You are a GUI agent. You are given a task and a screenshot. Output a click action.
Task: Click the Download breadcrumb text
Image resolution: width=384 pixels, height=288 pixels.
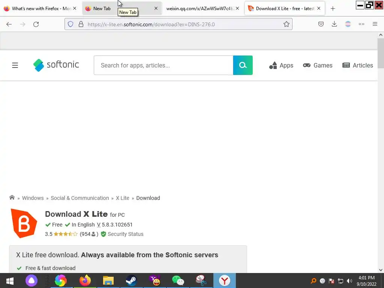[148, 198]
